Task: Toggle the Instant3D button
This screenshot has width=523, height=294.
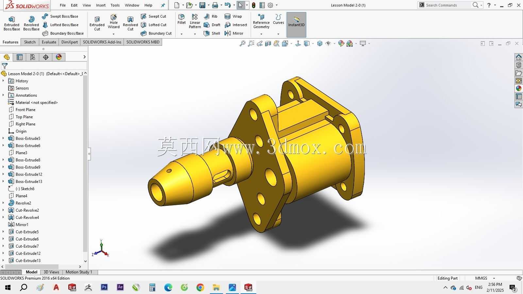Action: tap(296, 24)
